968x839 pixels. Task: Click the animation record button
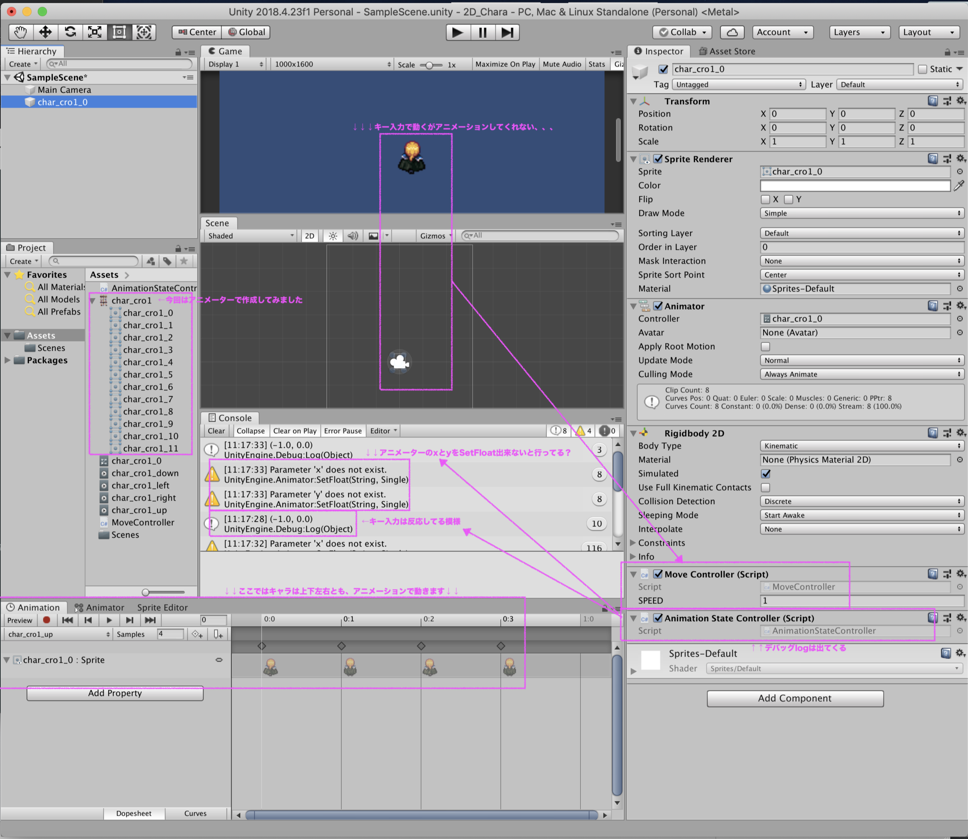[46, 620]
